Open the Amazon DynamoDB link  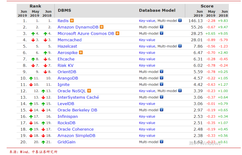click(x=78, y=27)
